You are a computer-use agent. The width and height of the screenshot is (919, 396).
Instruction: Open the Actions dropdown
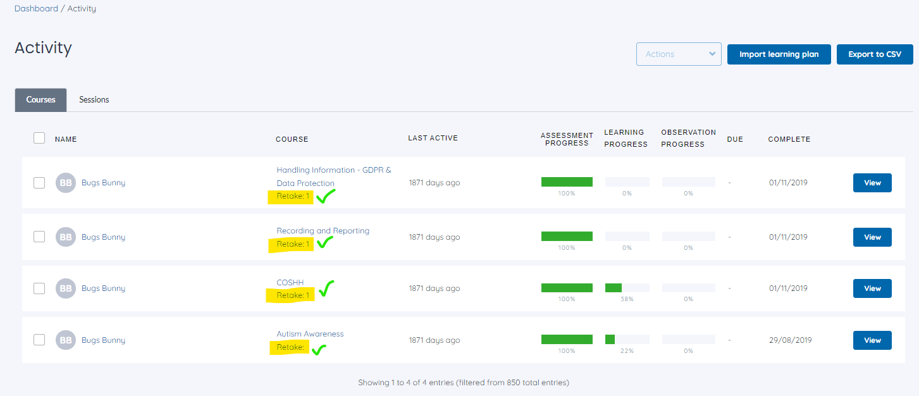tap(679, 54)
